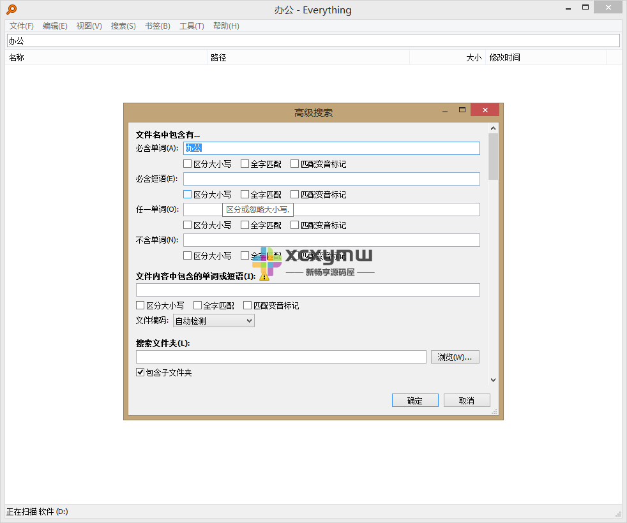This screenshot has height=523, width=627.
Task: Open the 编辑 menu
Action: [55, 26]
